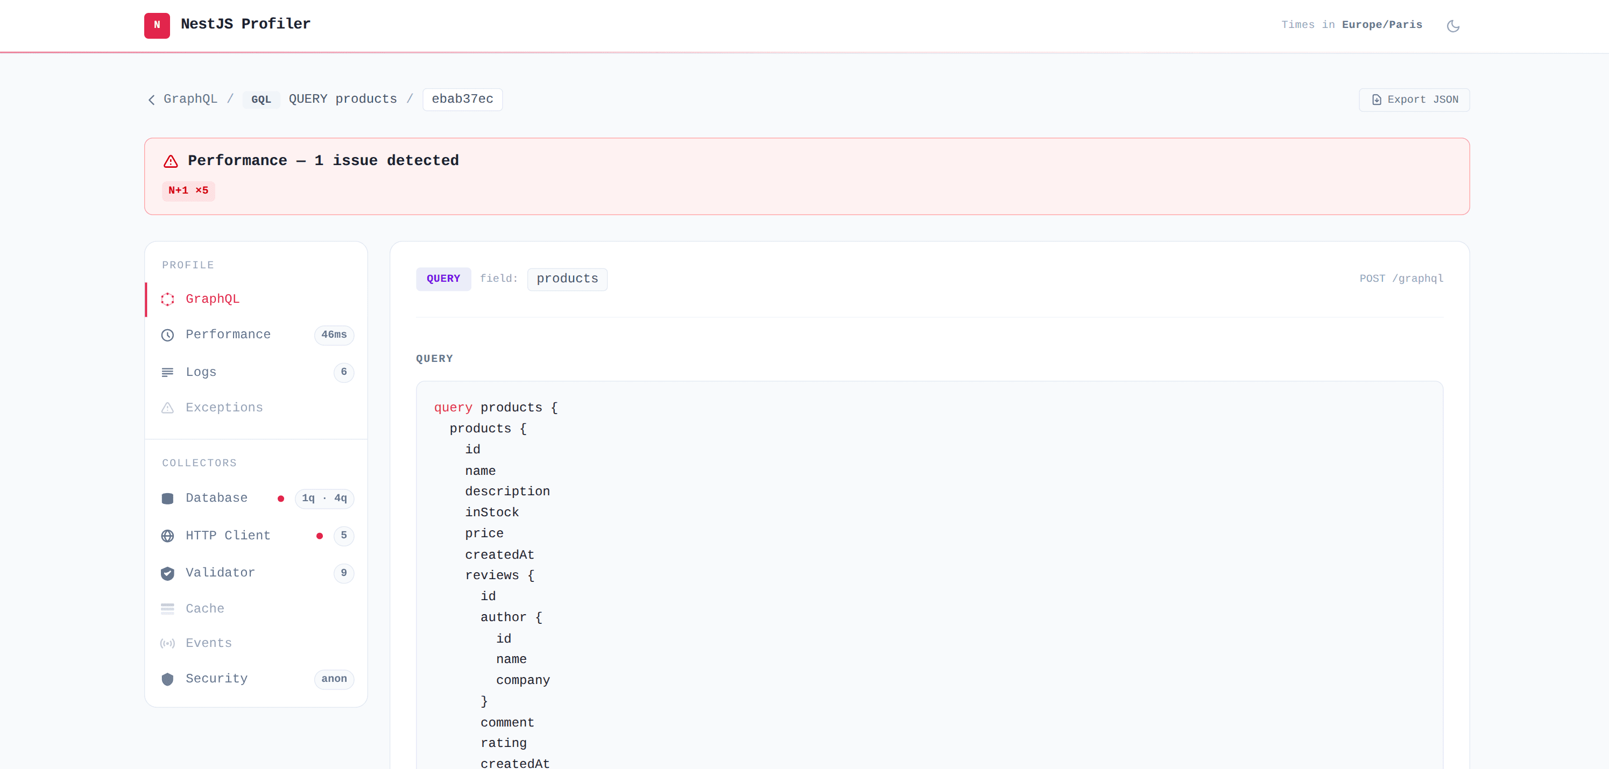Click the shield check icon for Validator
Image resolution: width=1609 pixels, height=769 pixels.
[x=167, y=574]
